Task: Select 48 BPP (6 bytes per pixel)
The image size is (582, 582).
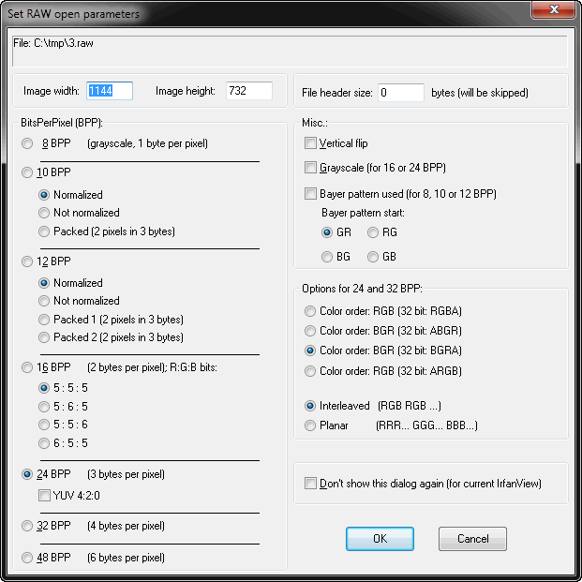Action: click(27, 558)
